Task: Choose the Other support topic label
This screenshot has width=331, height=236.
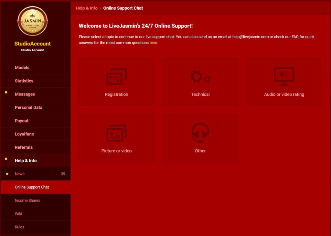Action: pyautogui.click(x=200, y=151)
